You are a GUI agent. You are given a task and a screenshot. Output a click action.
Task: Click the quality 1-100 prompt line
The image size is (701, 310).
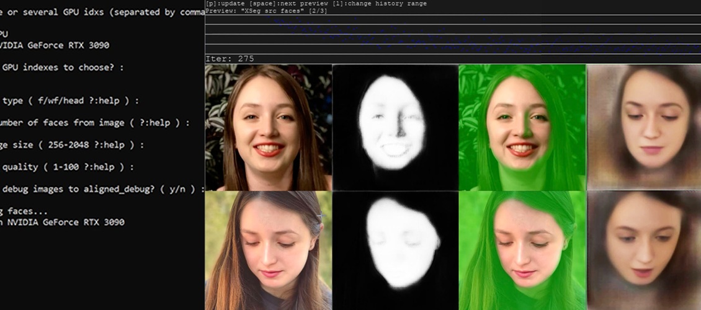coord(68,167)
